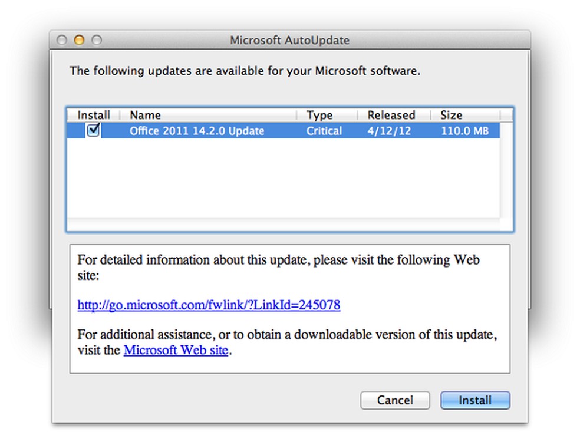Click the Install column header
The height and width of the screenshot is (432, 580).
(94, 116)
